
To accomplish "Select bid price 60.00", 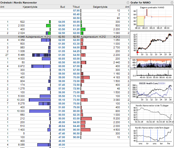I will tap(62, 66).
